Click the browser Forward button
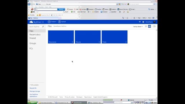Viewport: 185px width, 104px height. [x=32, y=4]
